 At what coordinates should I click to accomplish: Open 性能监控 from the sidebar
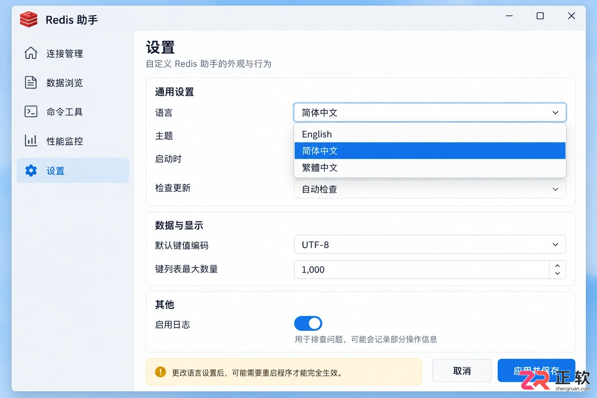click(x=73, y=141)
